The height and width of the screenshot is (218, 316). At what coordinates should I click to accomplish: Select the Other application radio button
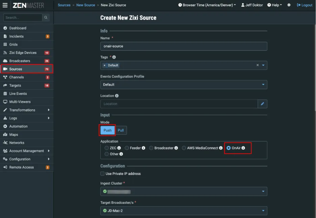click(107, 154)
